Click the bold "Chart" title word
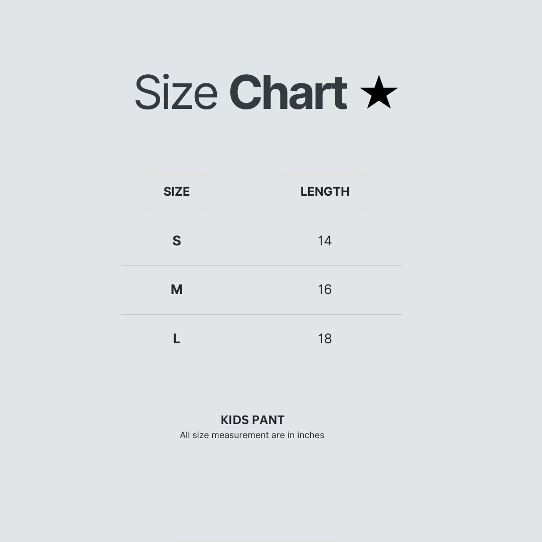The width and height of the screenshot is (542, 542). click(x=288, y=93)
